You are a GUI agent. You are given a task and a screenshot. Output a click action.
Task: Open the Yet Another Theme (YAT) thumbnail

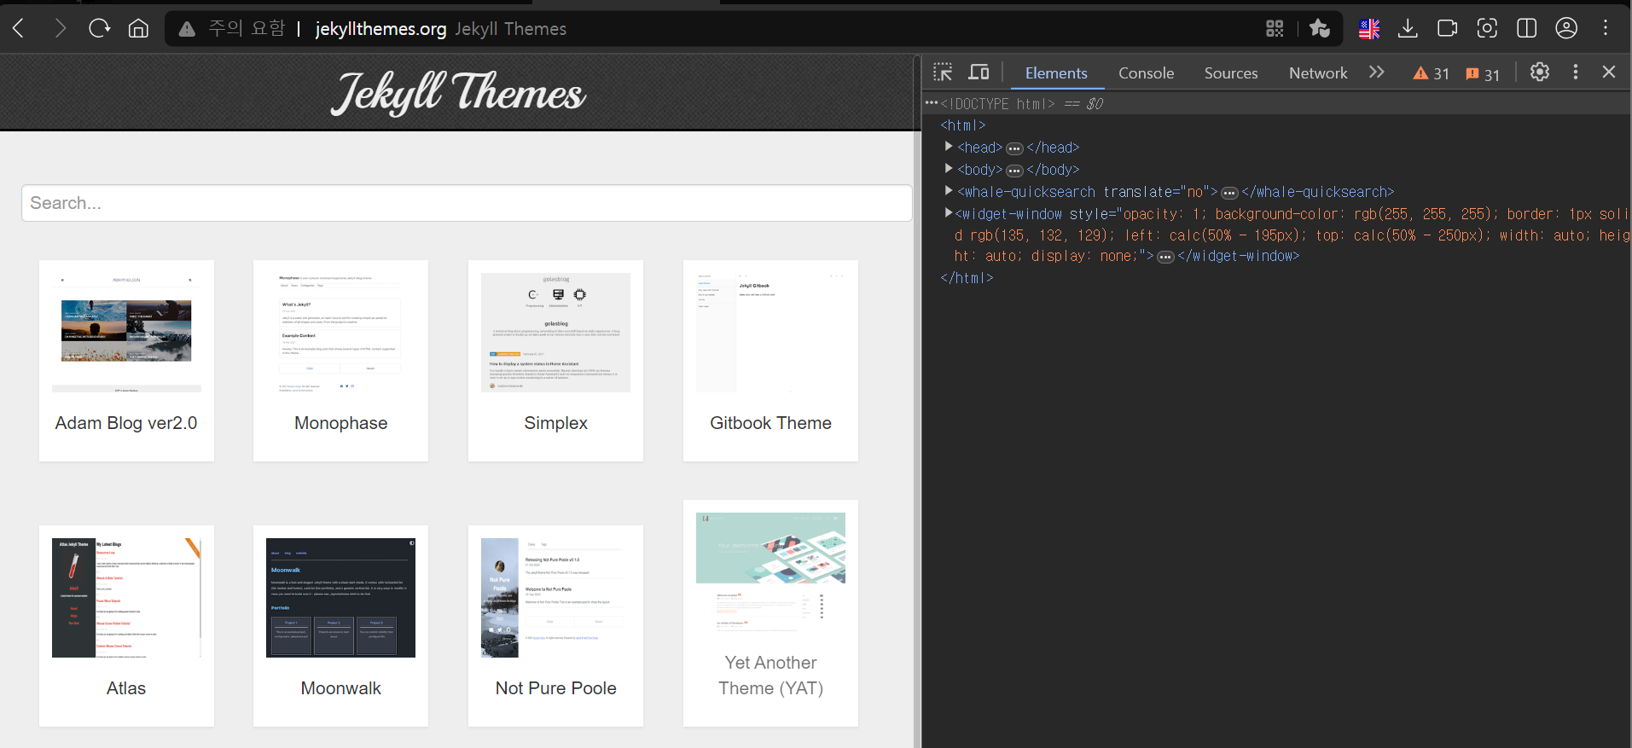point(770,572)
